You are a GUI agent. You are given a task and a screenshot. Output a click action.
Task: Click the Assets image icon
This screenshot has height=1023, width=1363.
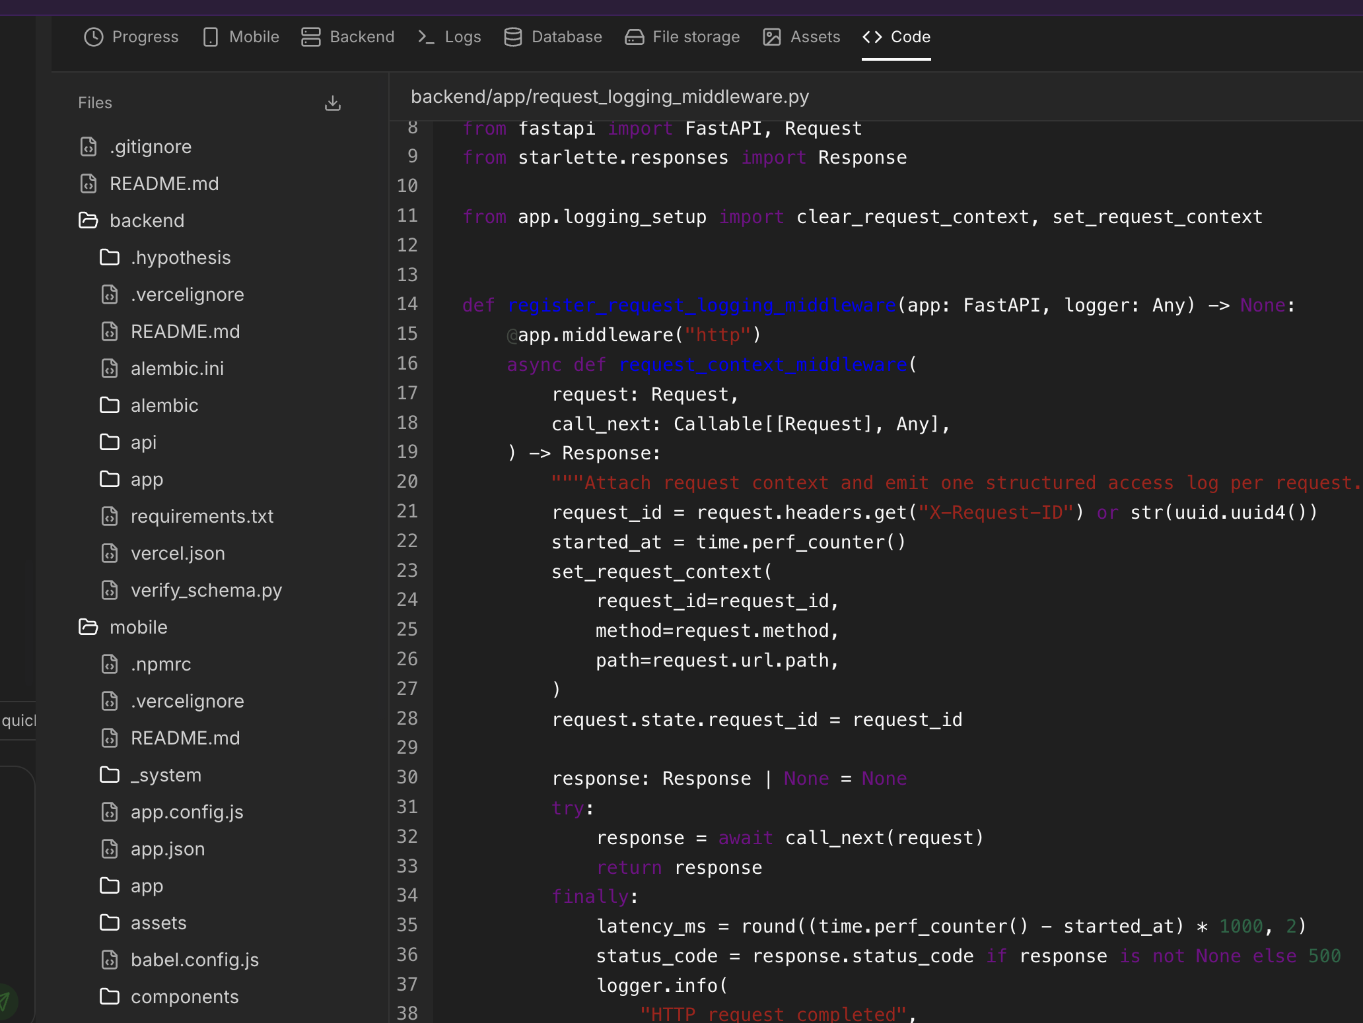[770, 38]
